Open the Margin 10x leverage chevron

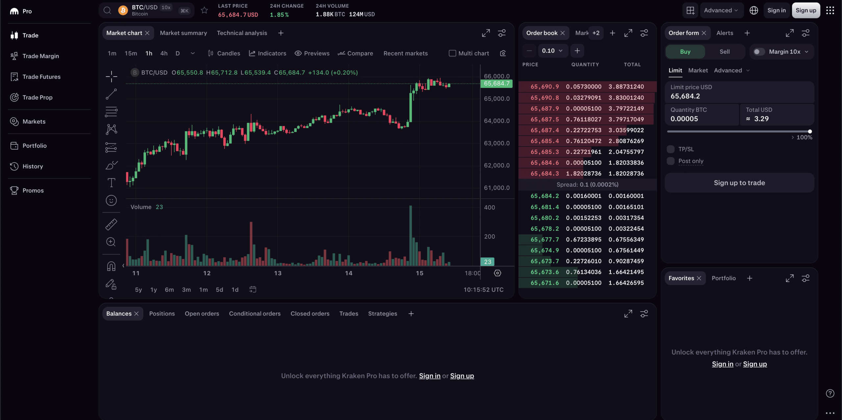click(806, 52)
